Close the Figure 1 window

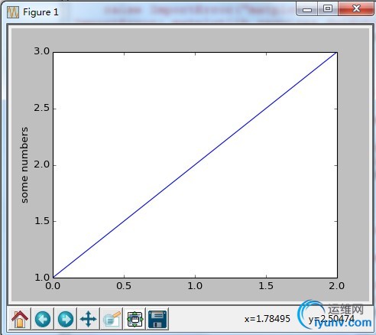pyautogui.click(x=356, y=9)
